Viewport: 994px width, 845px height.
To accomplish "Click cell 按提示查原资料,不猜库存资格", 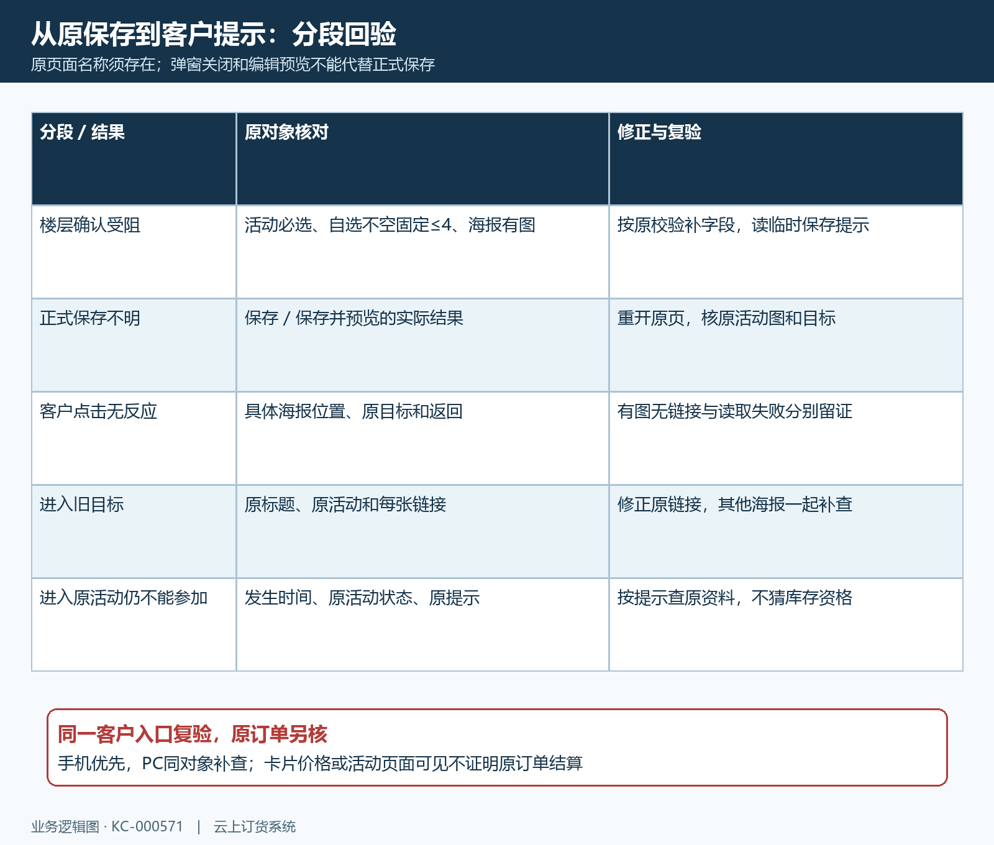I will 786,624.
